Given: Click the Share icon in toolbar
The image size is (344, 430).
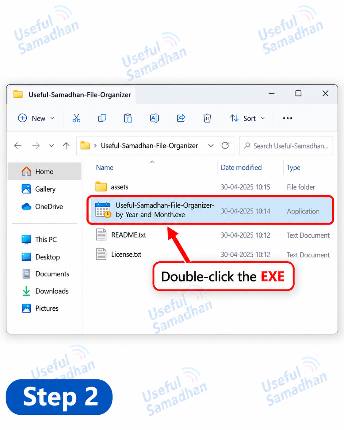Looking at the screenshot, I should click(x=181, y=118).
